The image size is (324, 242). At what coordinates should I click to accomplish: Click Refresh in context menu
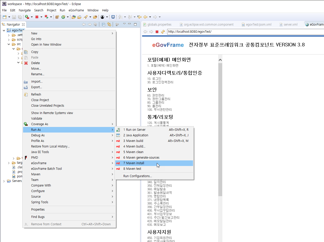pos(69,95)
